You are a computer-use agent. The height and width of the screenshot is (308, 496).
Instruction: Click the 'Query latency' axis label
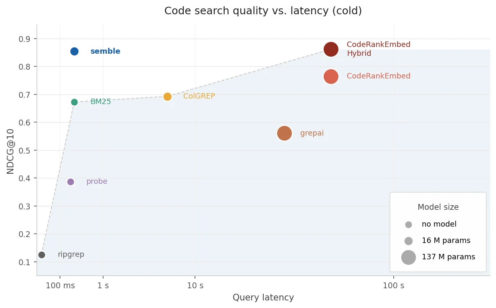tap(263, 298)
